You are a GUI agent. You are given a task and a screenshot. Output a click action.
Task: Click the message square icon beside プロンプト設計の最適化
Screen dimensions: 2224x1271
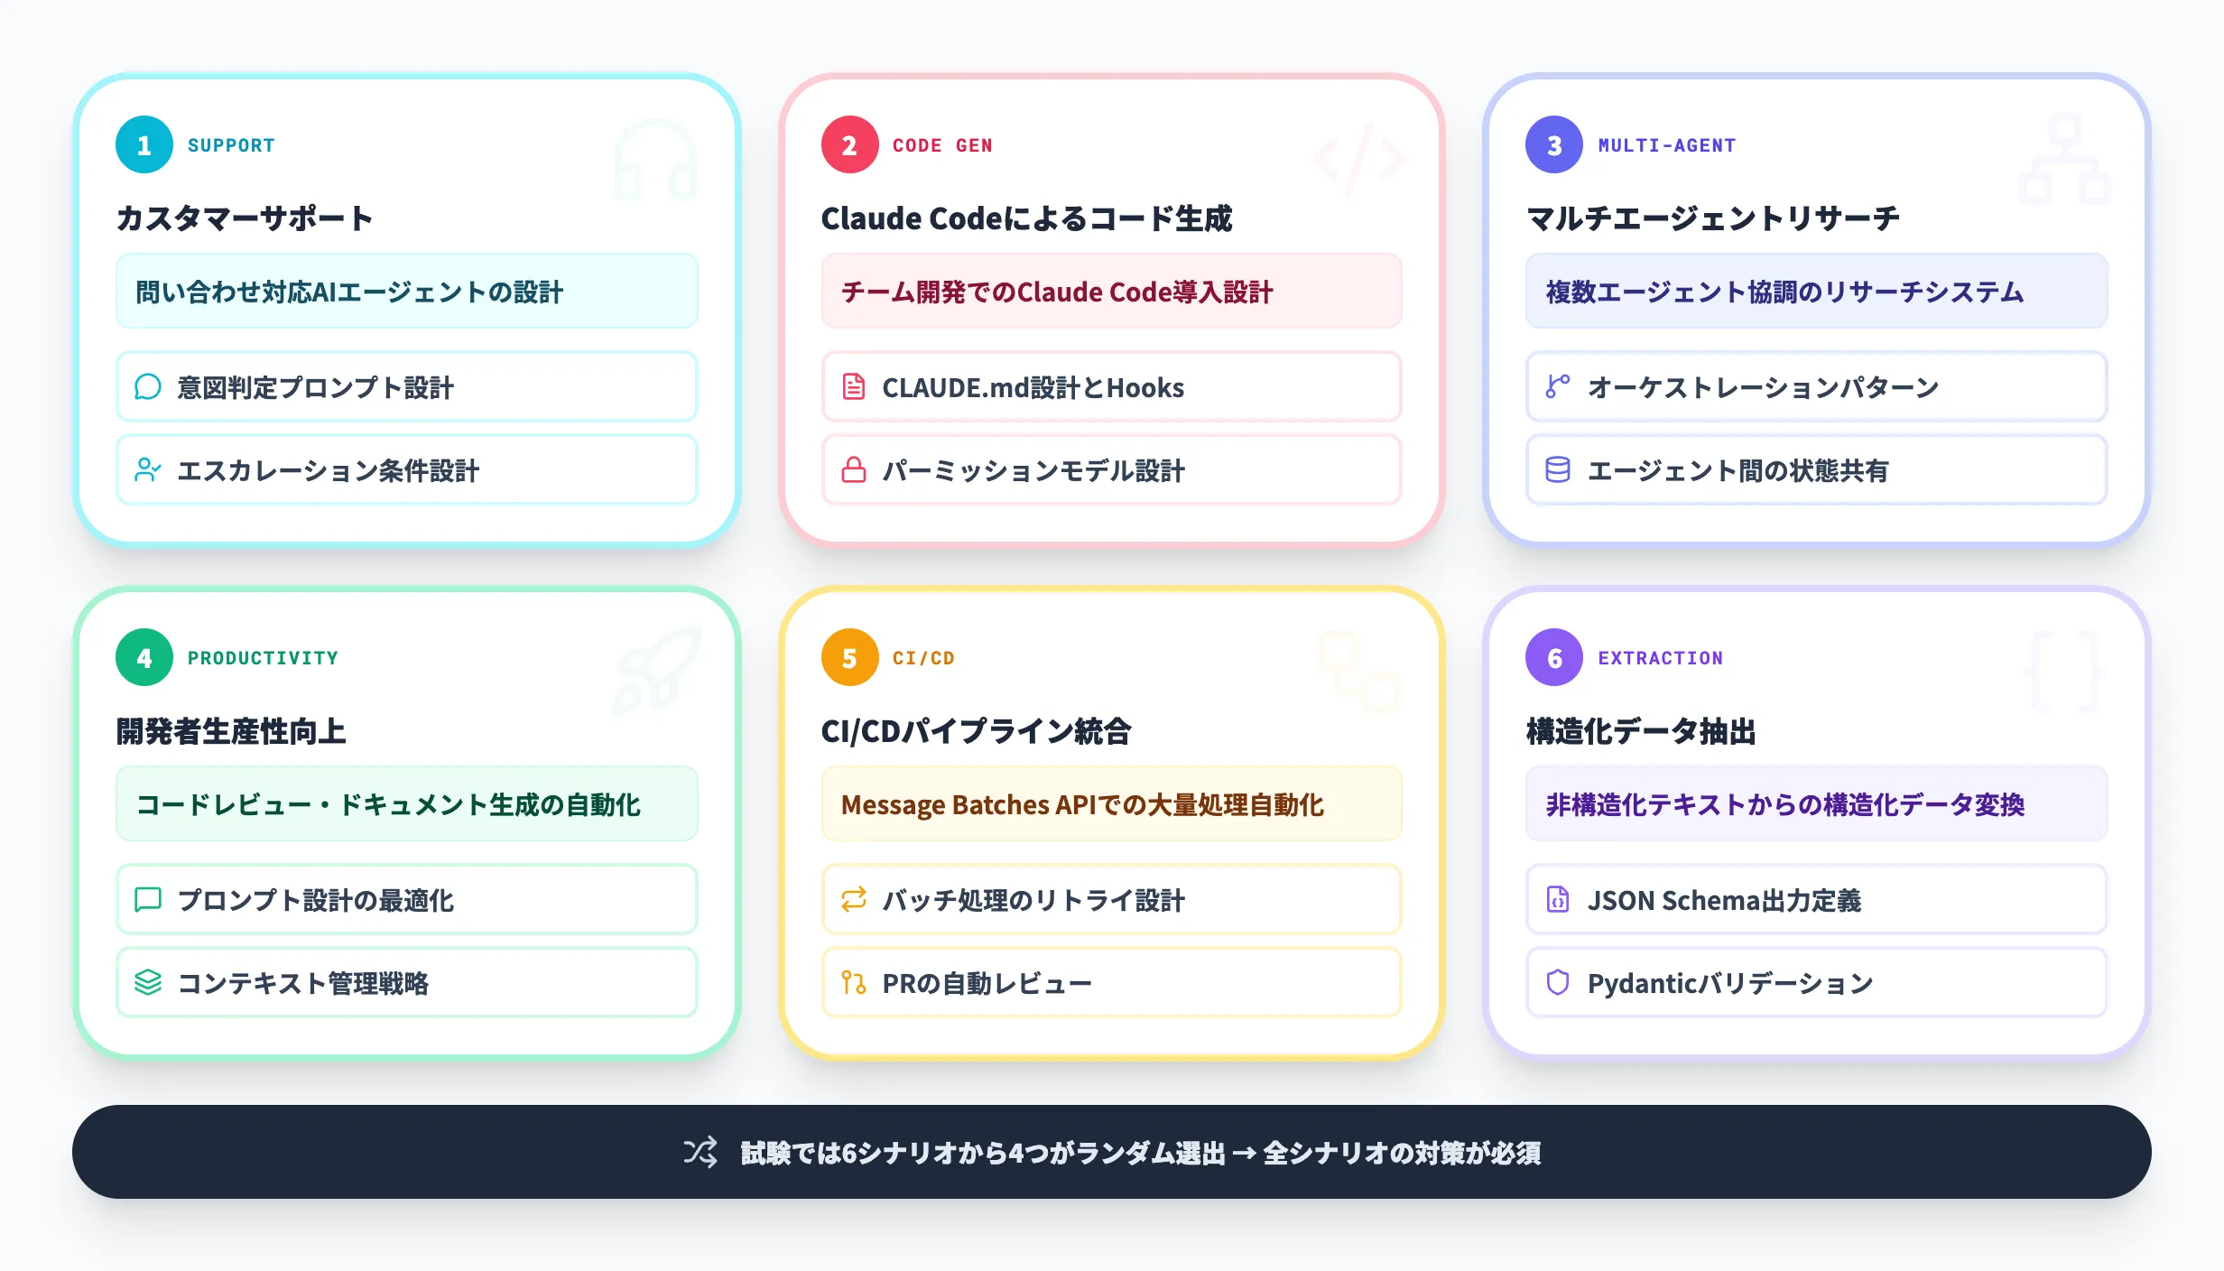point(148,900)
